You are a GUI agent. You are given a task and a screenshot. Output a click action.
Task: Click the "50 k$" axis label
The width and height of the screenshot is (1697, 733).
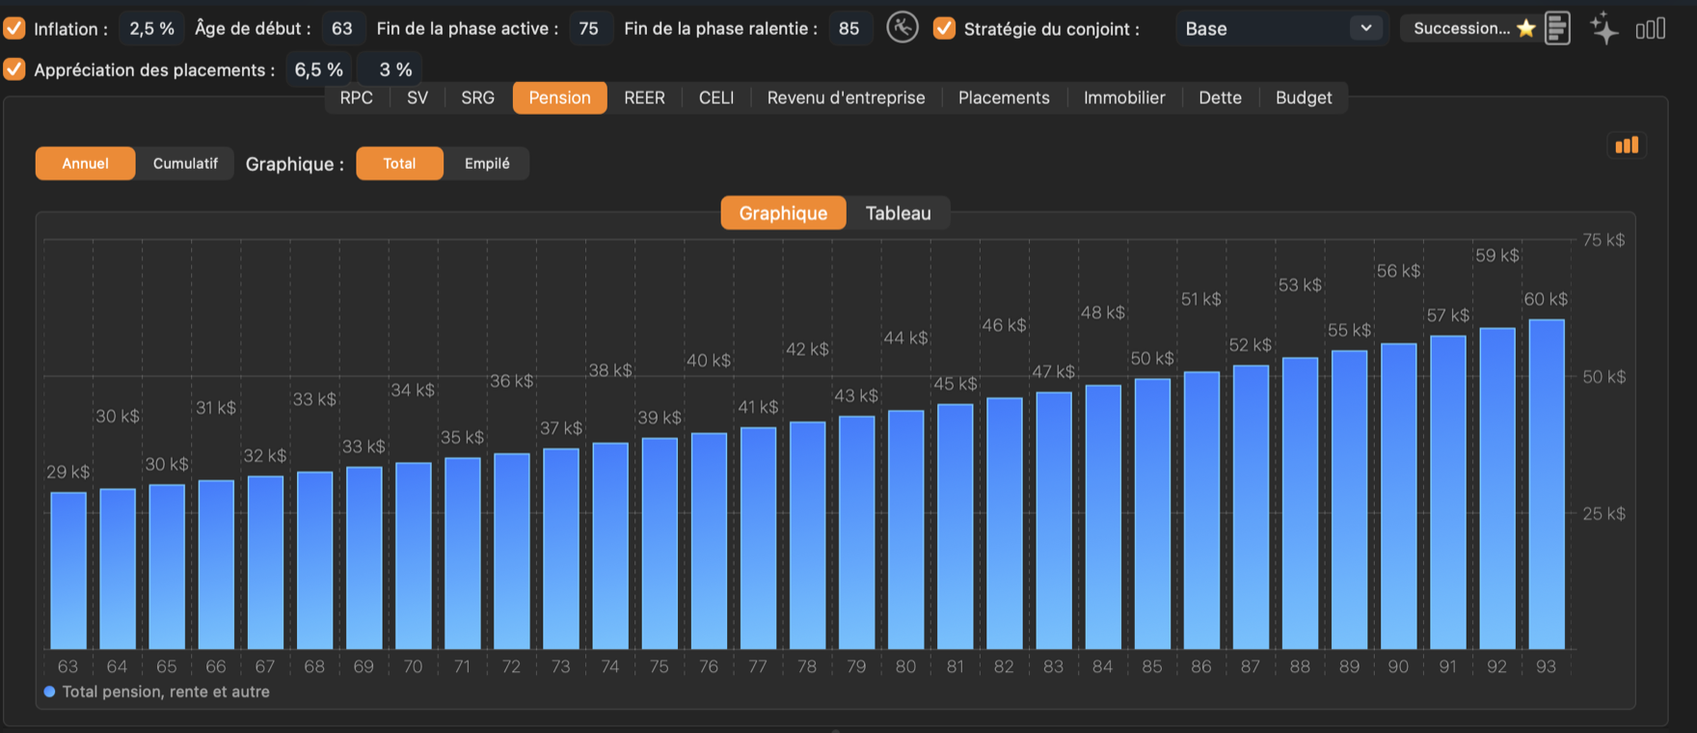[x=1603, y=376]
